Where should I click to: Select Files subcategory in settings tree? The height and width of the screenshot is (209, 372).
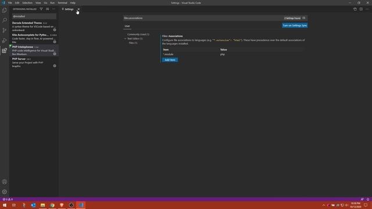click(133, 43)
